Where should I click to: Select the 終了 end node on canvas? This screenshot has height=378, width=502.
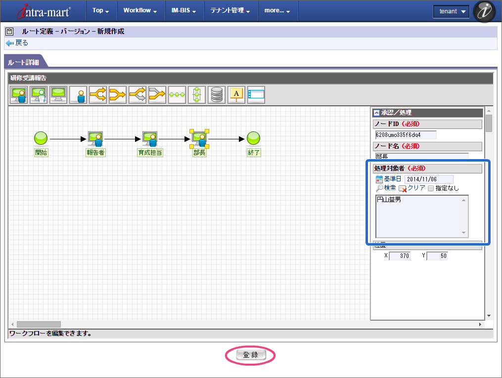tap(253, 138)
